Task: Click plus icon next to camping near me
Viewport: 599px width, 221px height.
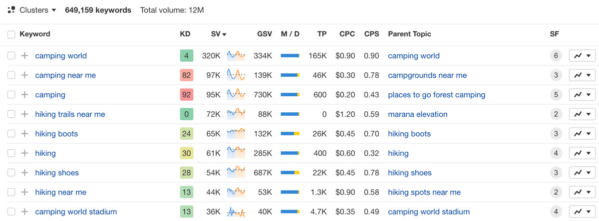Action: (x=24, y=75)
